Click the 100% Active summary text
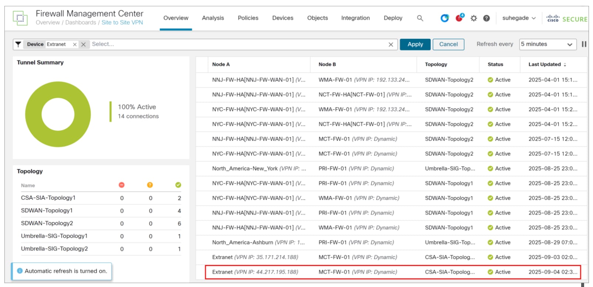593x287 pixels. [137, 107]
